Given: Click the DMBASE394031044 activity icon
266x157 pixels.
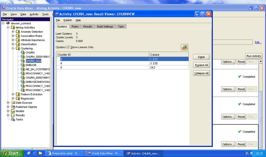Looking at the screenshot, I should 23,82.
